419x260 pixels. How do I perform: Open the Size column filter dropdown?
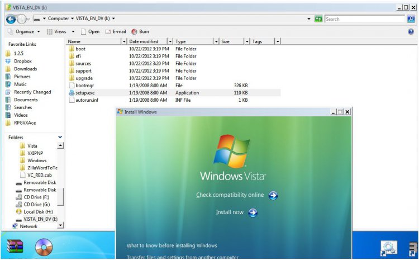pyautogui.click(x=247, y=41)
